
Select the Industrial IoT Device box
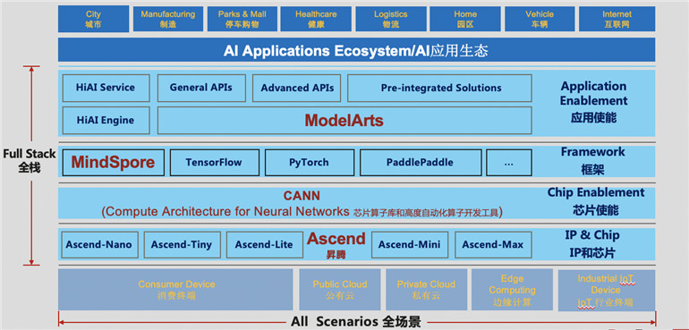(x=607, y=290)
